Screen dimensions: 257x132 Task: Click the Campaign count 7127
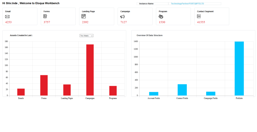click(123, 22)
